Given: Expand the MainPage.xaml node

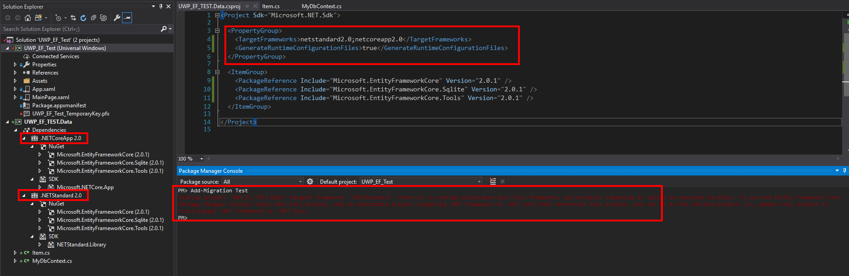Looking at the screenshot, I should point(15,97).
